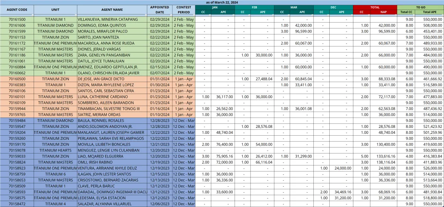Screen dimensions: 444x207
Task: Select agent code 70160500 cell
Action: [x=17, y=79]
